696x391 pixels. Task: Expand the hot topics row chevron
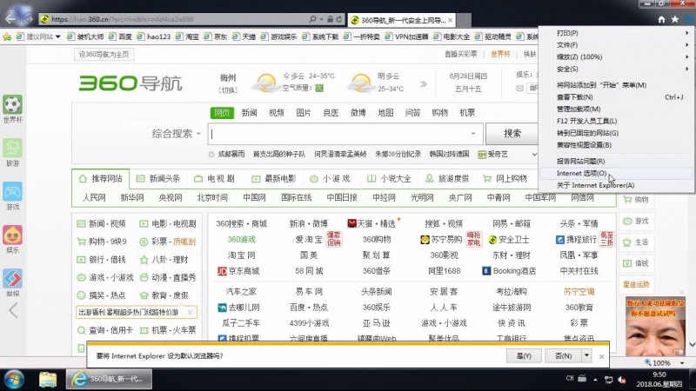pos(534,155)
